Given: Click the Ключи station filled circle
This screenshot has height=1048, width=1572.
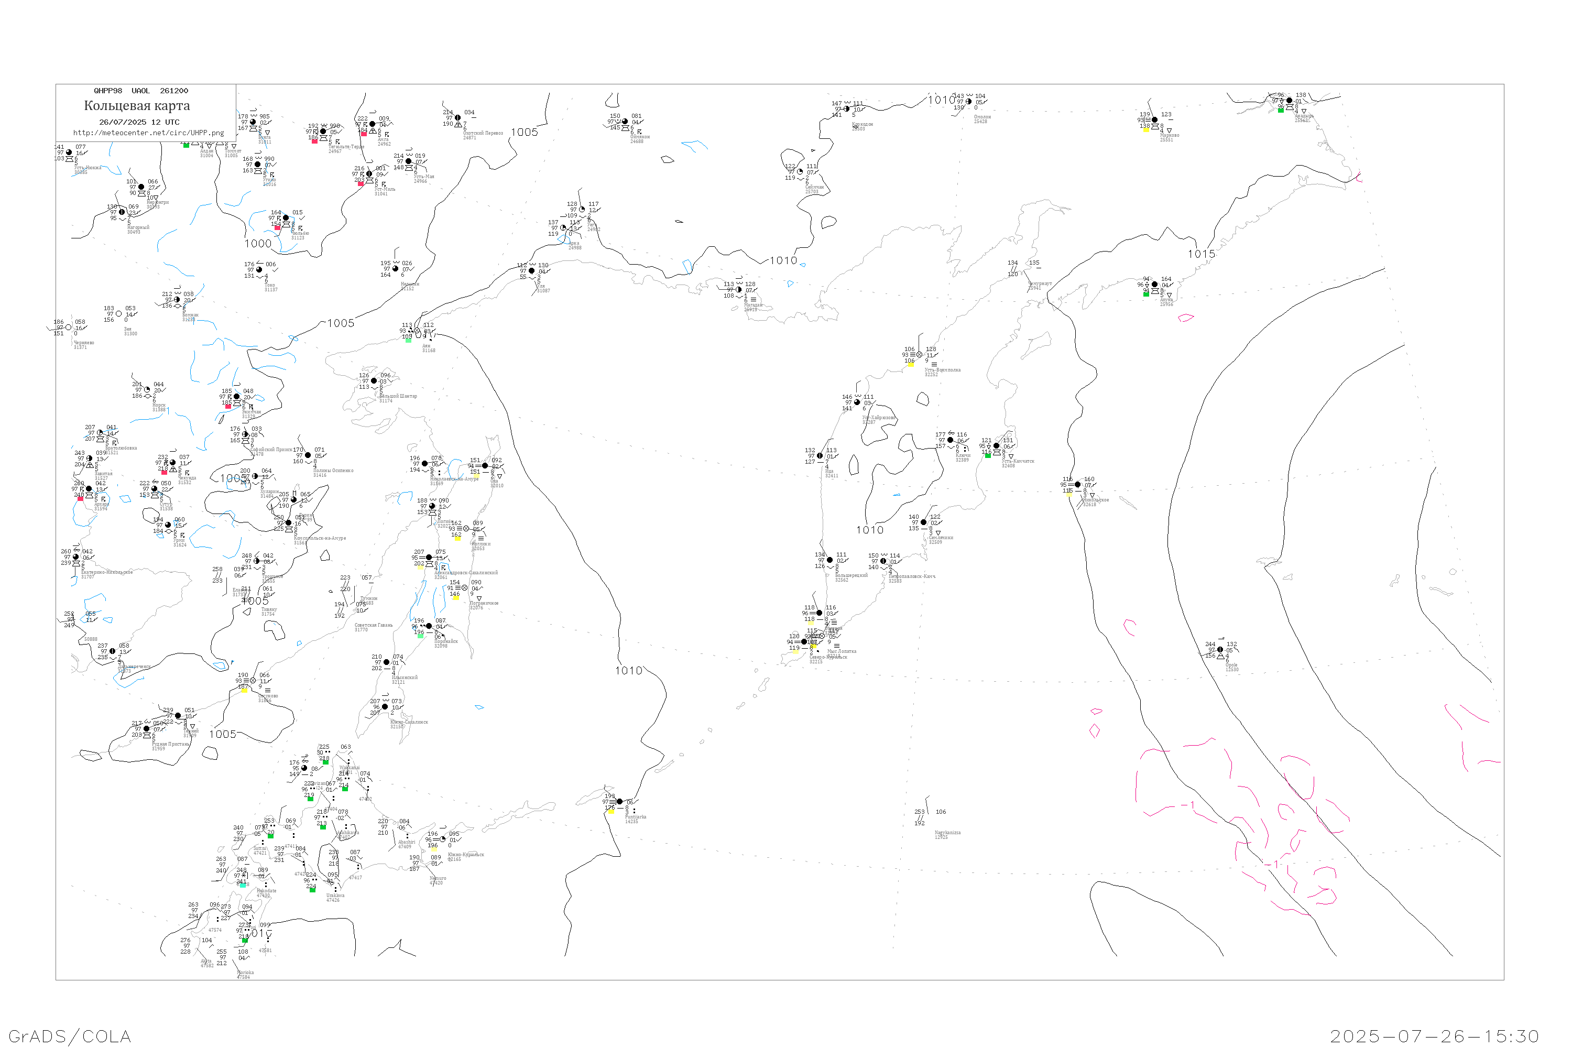Looking at the screenshot, I should coord(951,440).
